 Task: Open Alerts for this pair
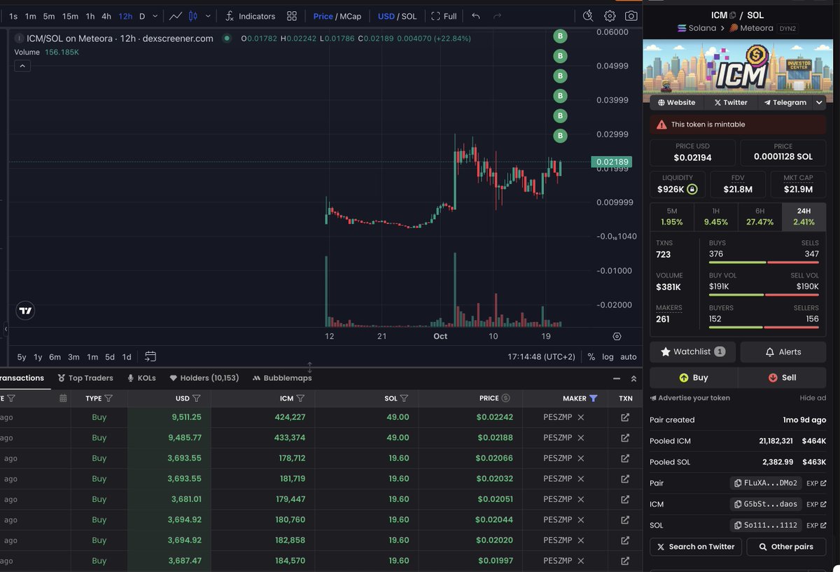[x=783, y=351]
